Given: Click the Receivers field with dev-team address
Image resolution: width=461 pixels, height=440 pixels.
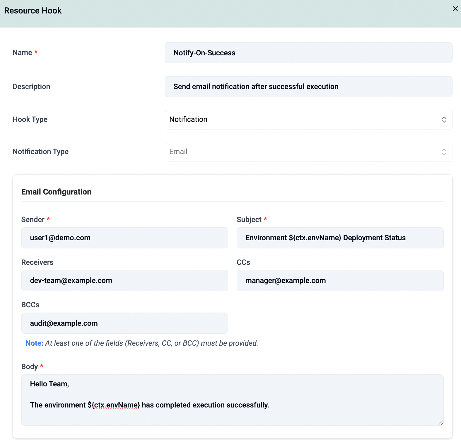Looking at the screenshot, I should pyautogui.click(x=124, y=281).
